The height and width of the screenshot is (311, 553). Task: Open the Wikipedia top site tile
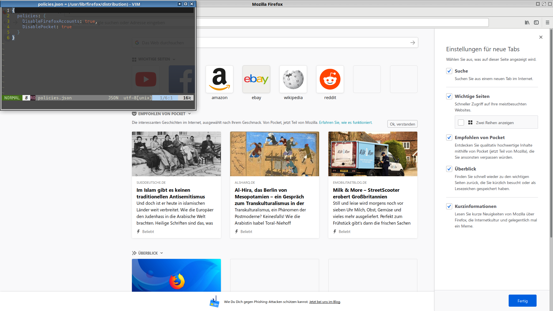point(293,79)
